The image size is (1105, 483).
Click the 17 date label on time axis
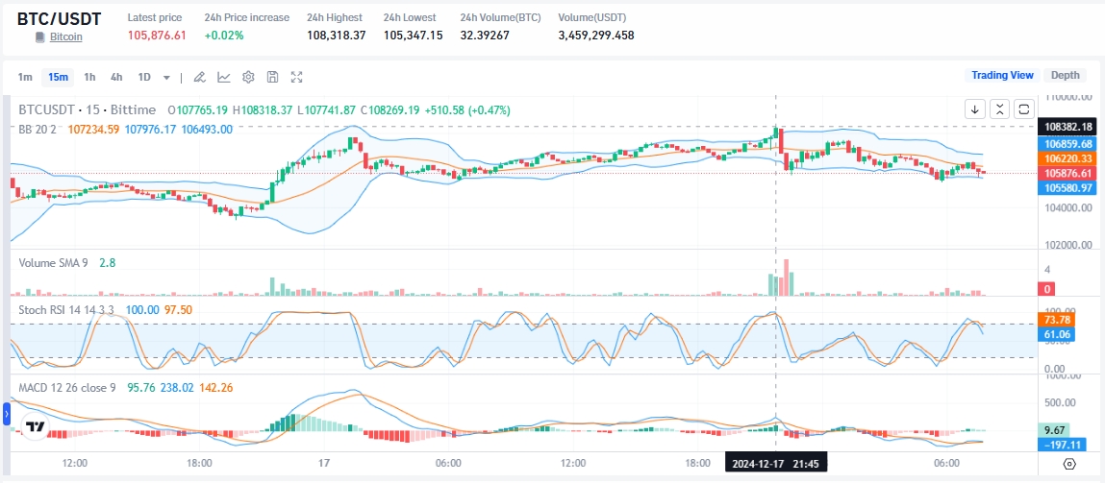tap(324, 463)
